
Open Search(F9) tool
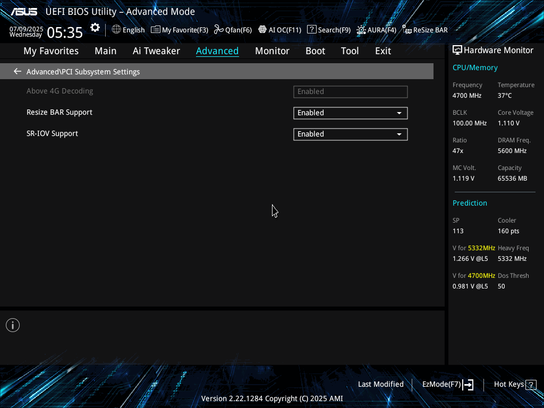[x=329, y=30]
